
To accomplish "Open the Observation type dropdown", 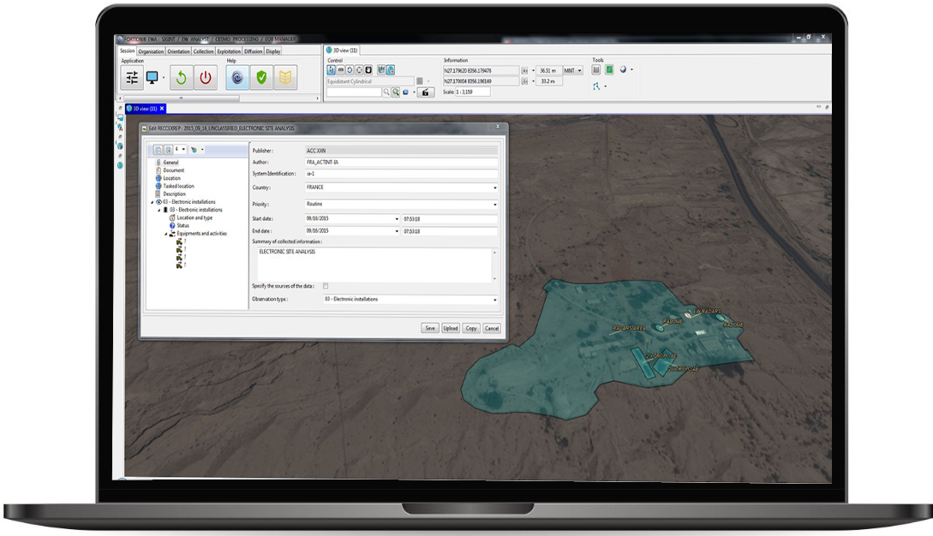I will [494, 300].
